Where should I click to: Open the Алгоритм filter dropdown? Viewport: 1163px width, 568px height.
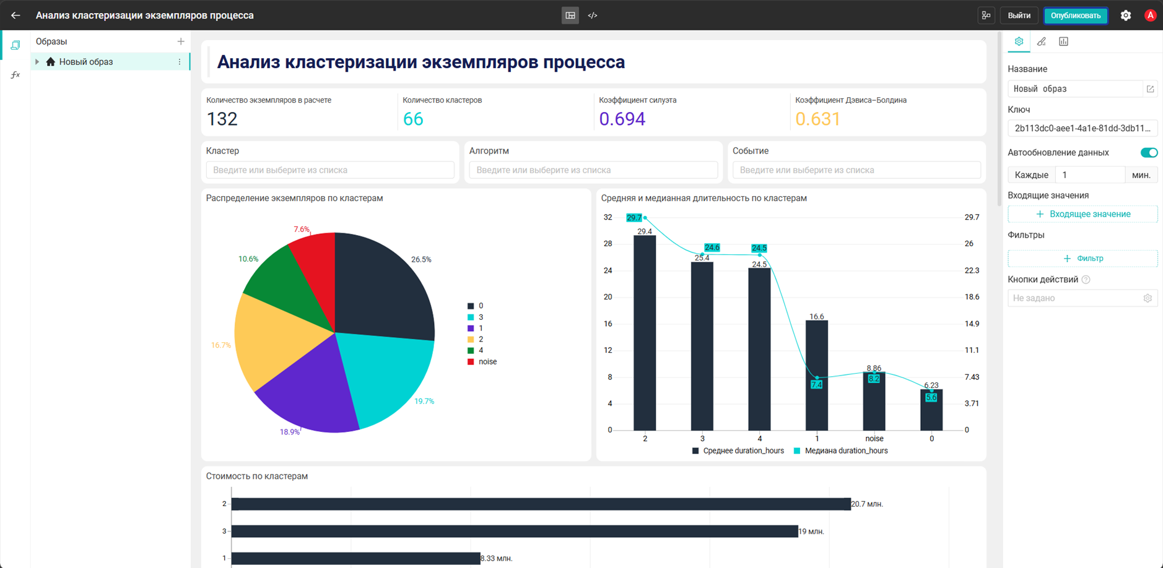[593, 170]
